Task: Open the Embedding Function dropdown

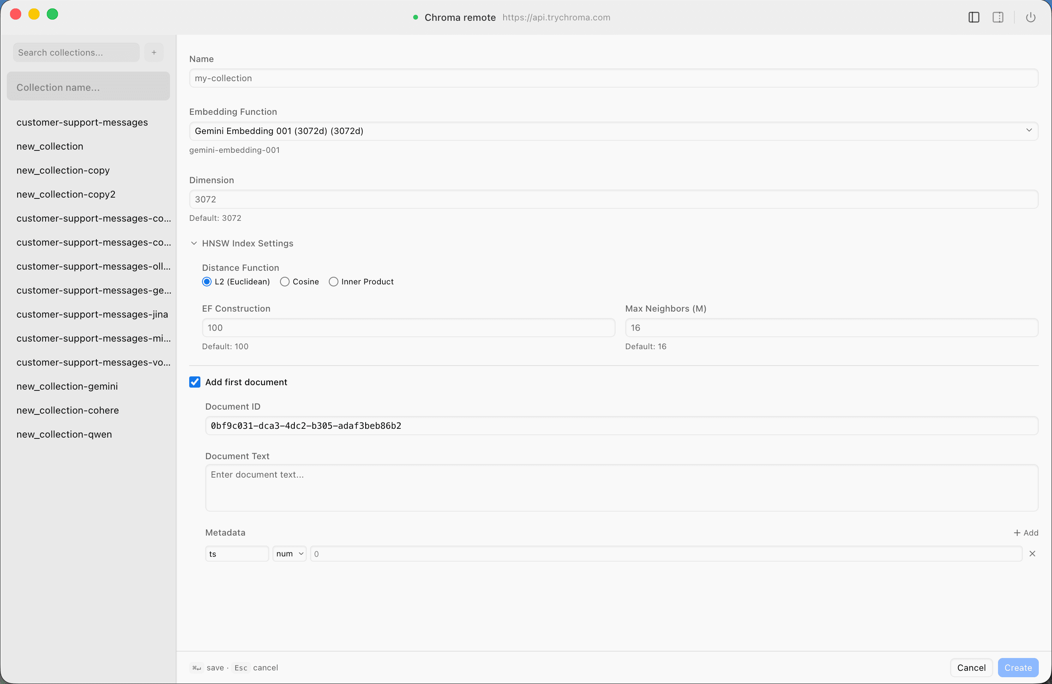Action: (1028, 131)
